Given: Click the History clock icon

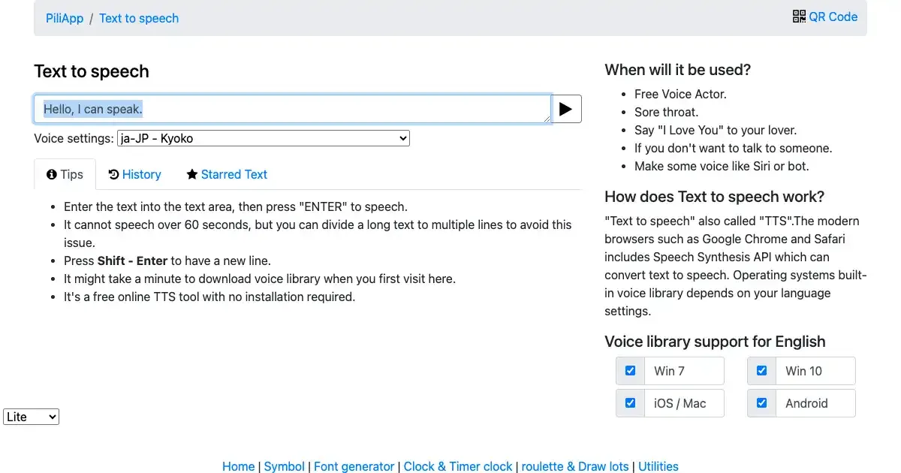Looking at the screenshot, I should (x=113, y=174).
